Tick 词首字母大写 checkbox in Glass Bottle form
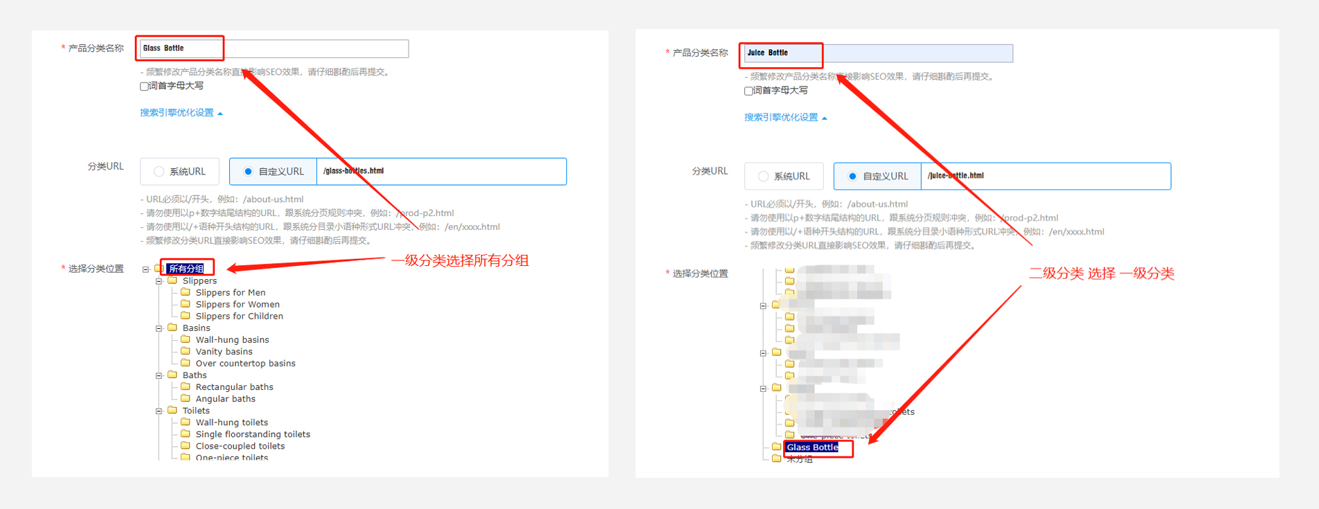Viewport: 1319px width, 509px height. [x=144, y=87]
